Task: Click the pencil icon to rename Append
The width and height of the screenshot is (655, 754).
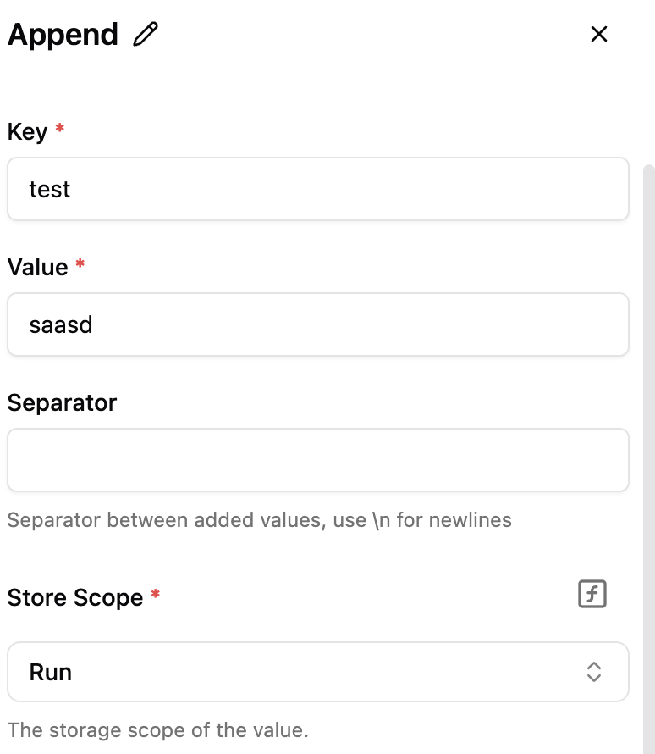Action: coord(146,35)
